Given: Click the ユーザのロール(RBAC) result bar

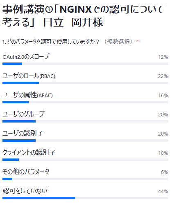Looking at the screenshot, I should [x=85, y=83].
